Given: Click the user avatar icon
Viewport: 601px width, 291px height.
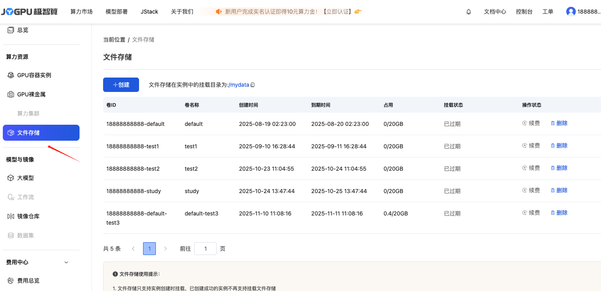Looking at the screenshot, I should tap(571, 12).
